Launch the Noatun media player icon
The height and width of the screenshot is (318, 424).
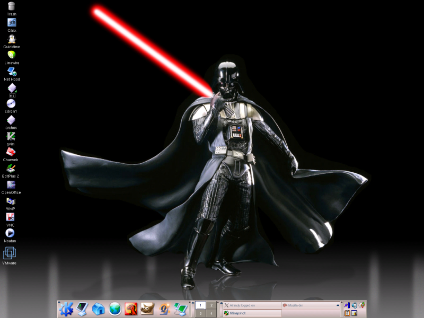pyautogui.click(x=10, y=233)
